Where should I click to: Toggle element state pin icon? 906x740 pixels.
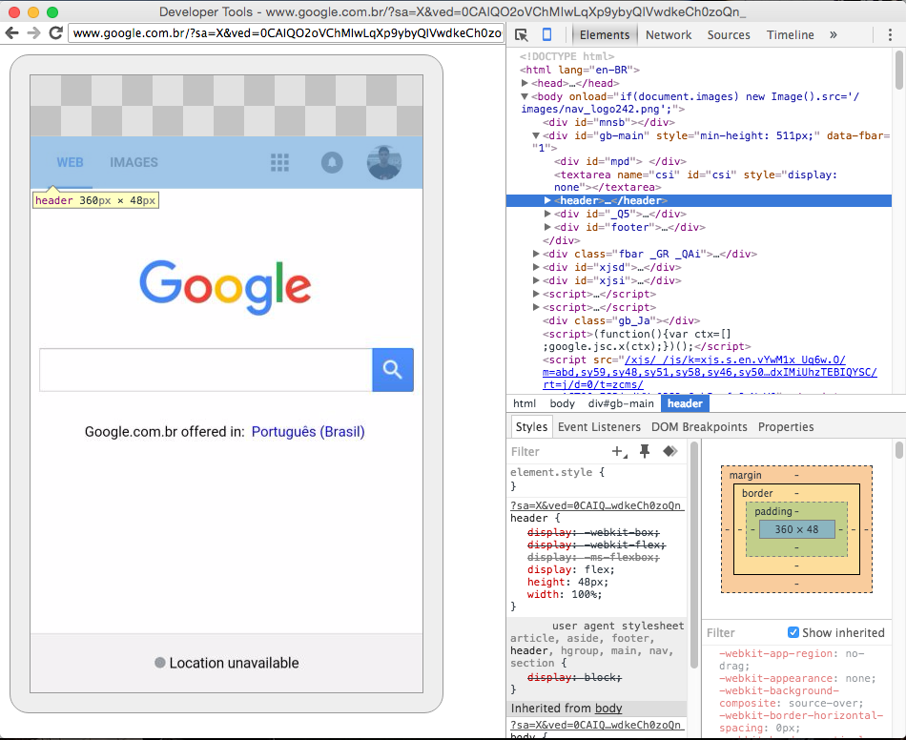click(645, 451)
